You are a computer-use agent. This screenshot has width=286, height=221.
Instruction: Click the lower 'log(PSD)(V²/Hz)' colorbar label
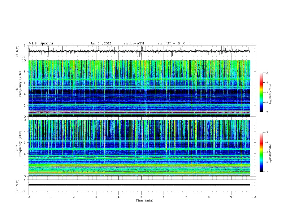click(x=270, y=154)
